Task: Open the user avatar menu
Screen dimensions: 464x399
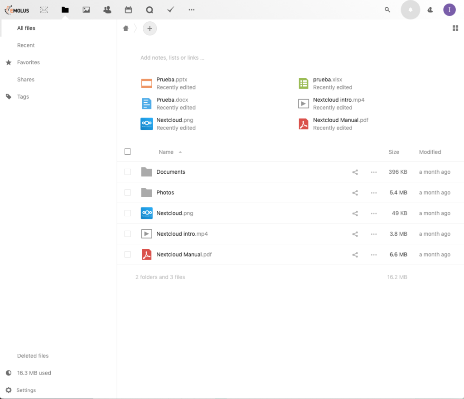Action: pos(449,10)
